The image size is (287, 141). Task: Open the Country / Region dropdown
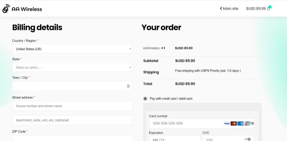(x=72, y=49)
